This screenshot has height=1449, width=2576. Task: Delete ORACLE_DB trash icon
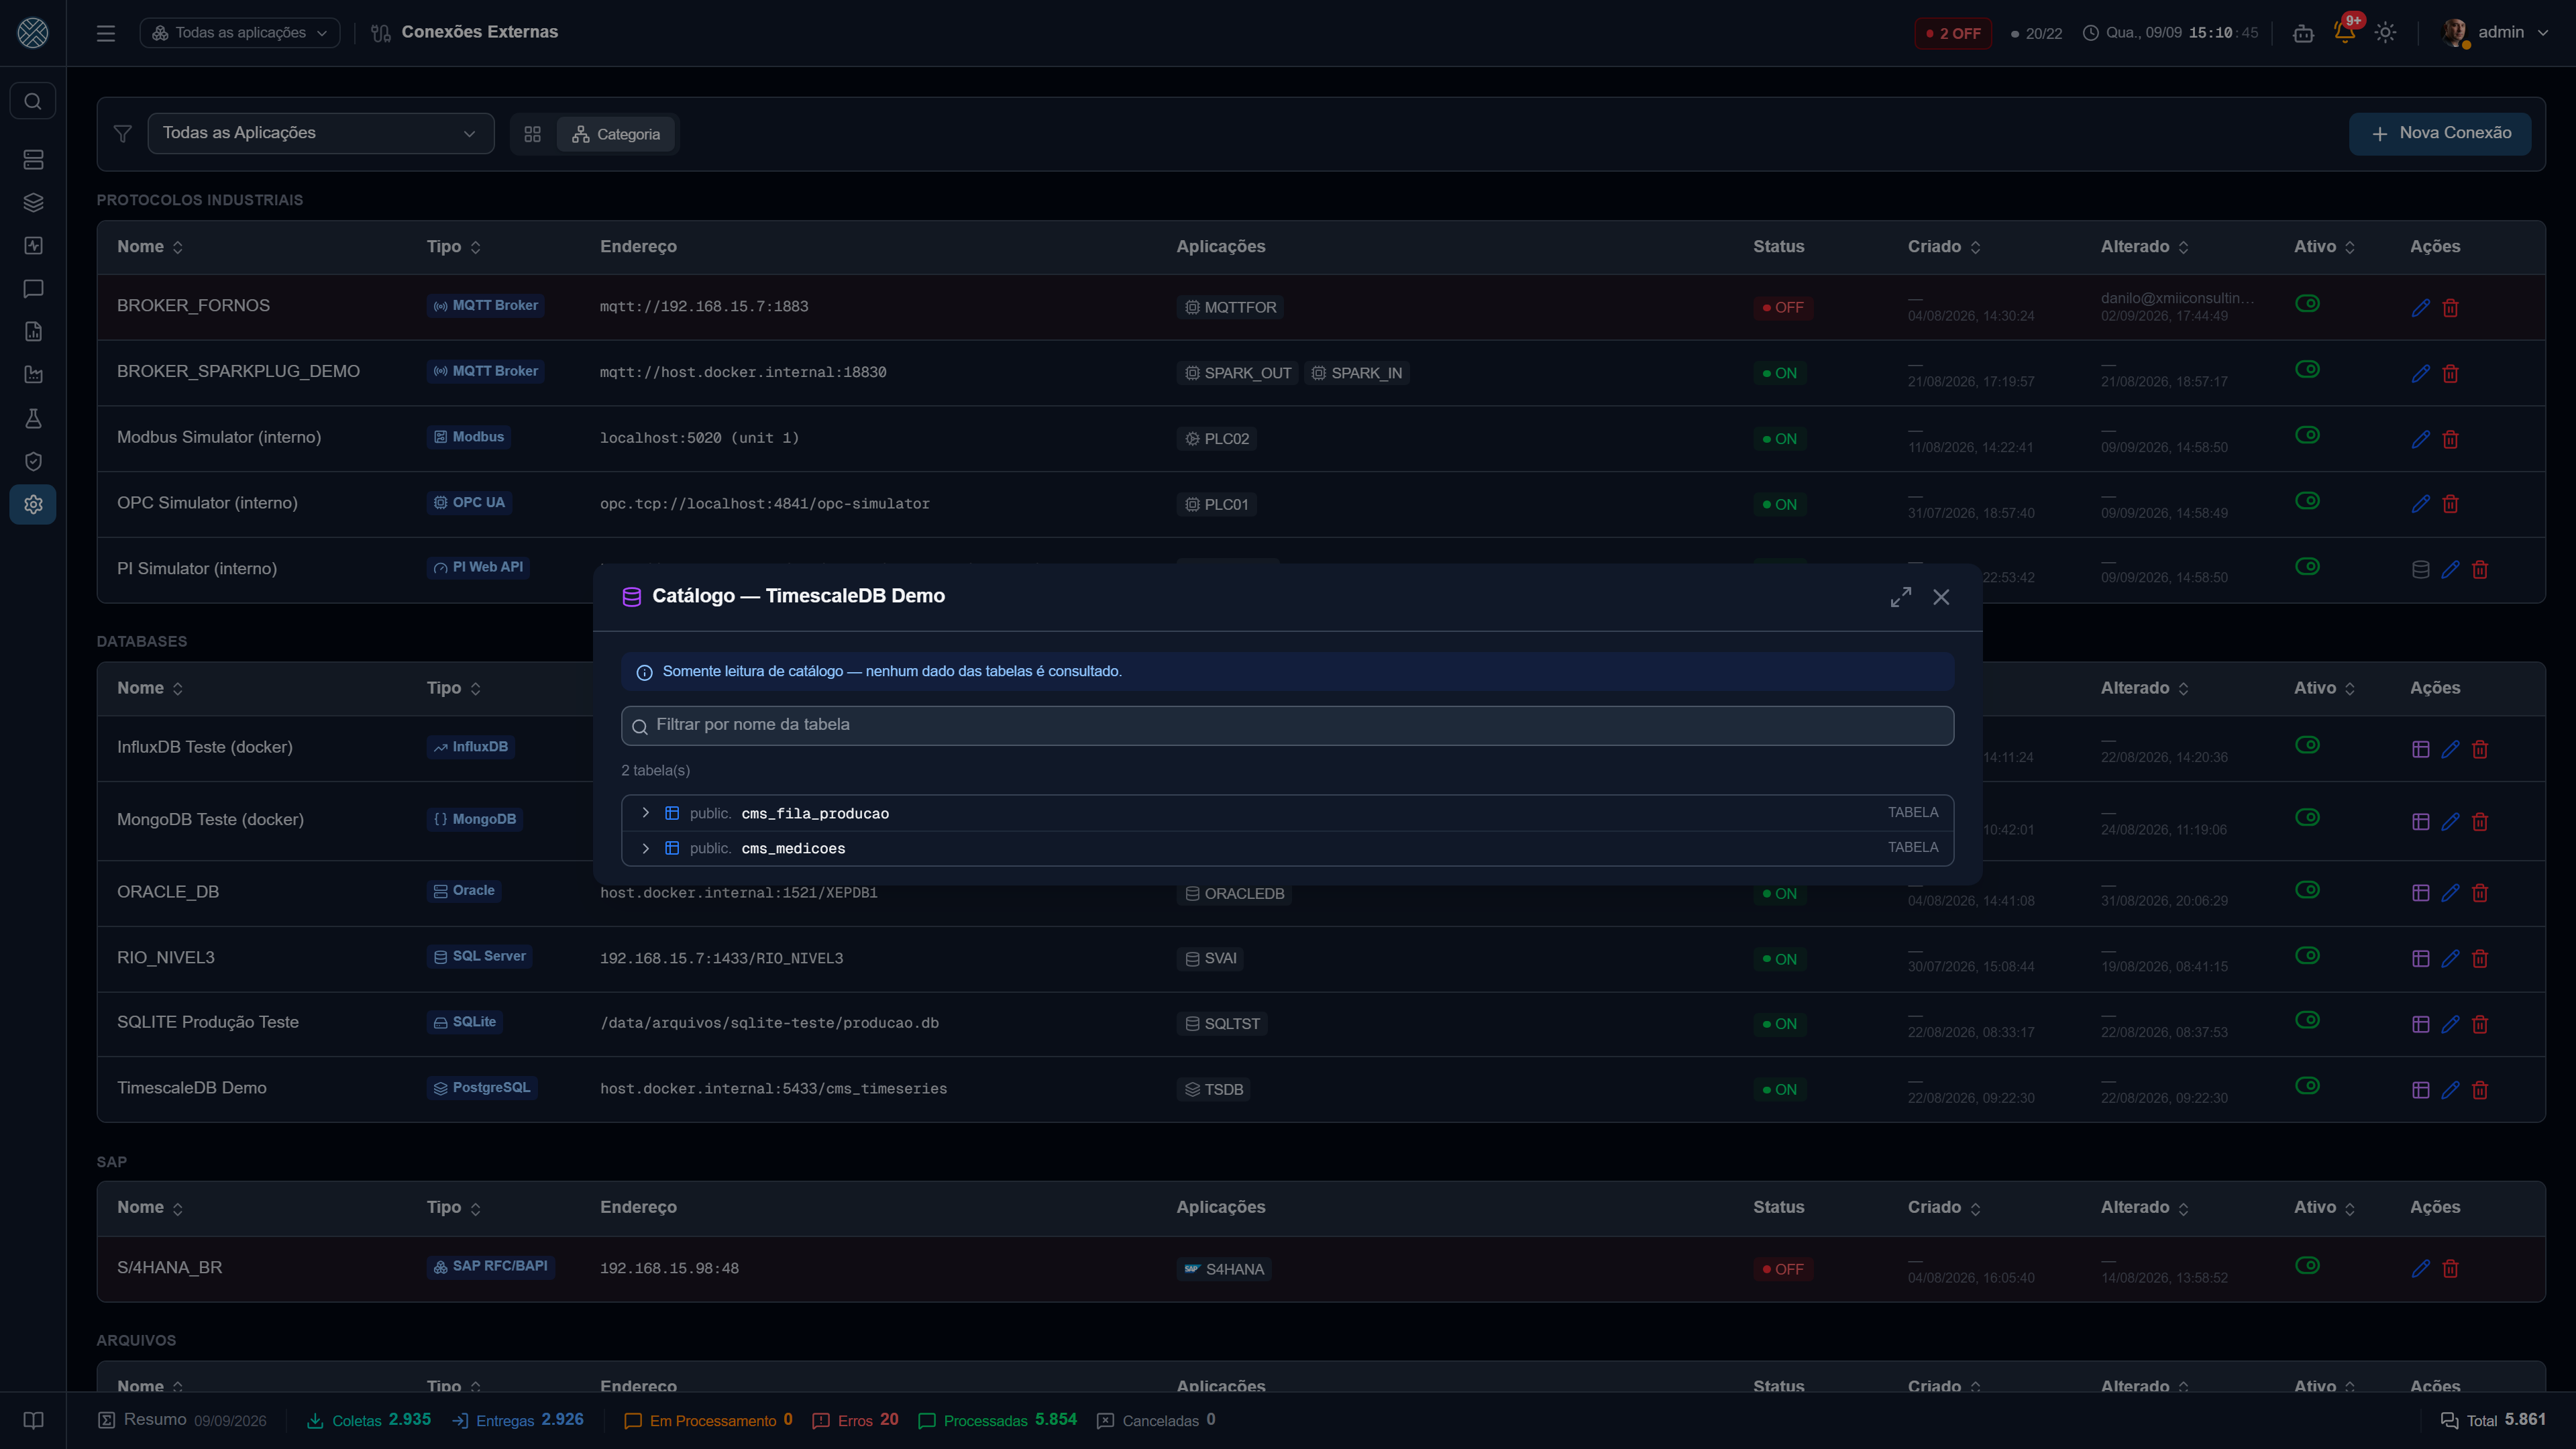point(2480,893)
